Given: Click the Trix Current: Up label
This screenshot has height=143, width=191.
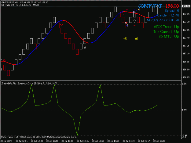Looking at the screenshot, I should tap(166, 31).
